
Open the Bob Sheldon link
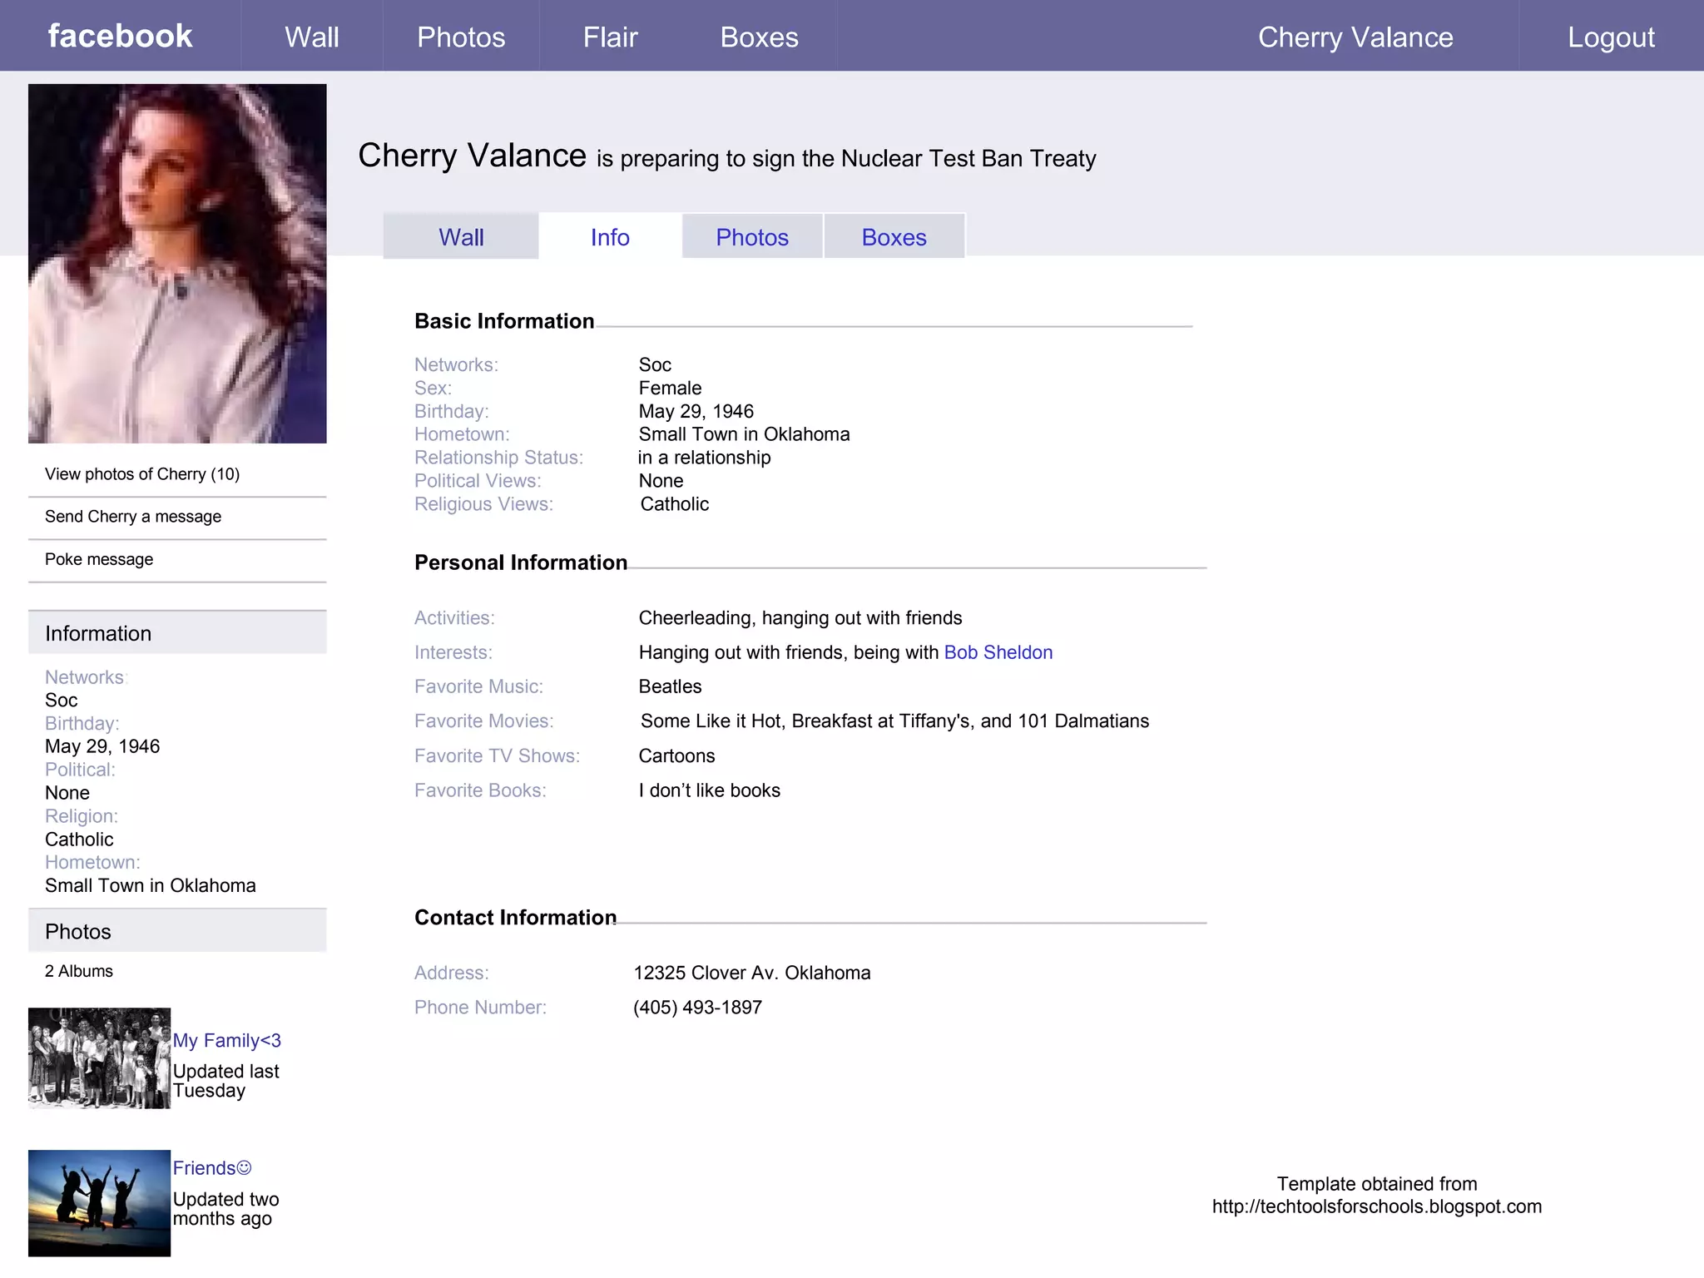[x=998, y=652]
